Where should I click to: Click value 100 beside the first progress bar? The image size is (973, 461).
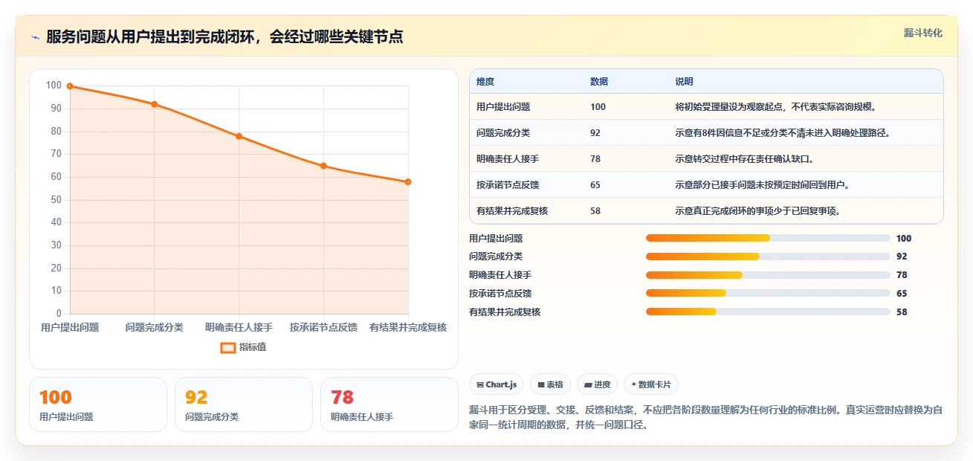click(904, 239)
